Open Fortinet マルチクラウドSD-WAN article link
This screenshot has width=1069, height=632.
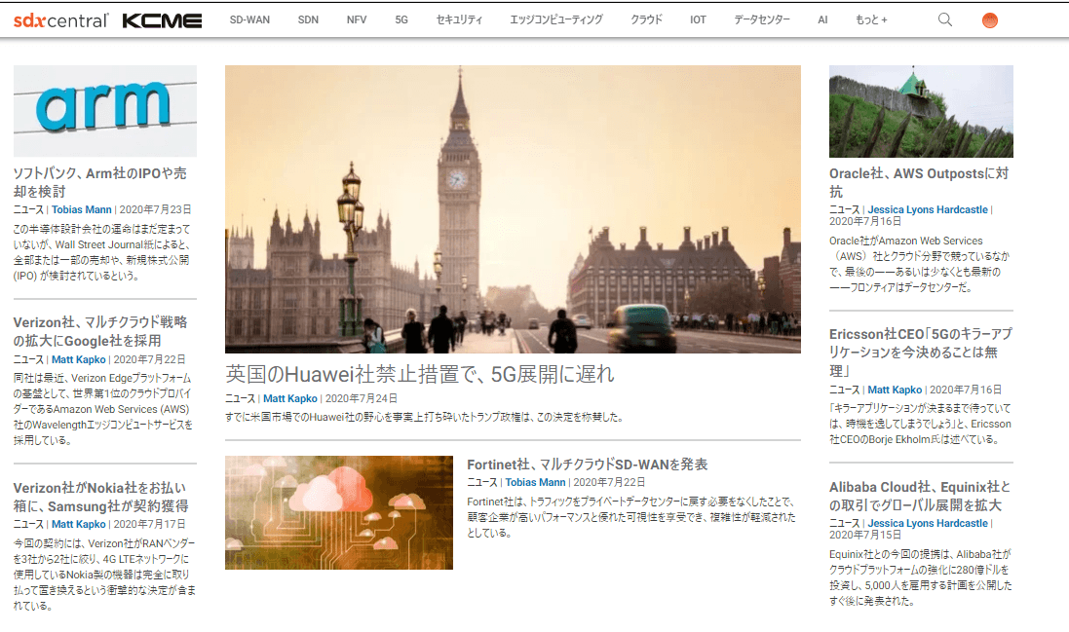click(x=587, y=465)
